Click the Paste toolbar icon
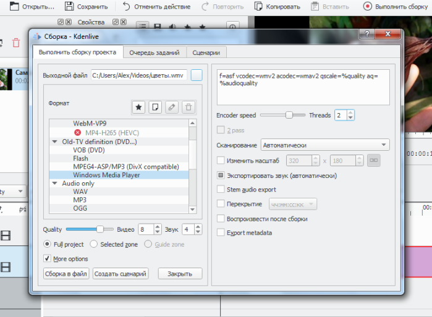Viewport: 432px width, 317px height. [315, 6]
